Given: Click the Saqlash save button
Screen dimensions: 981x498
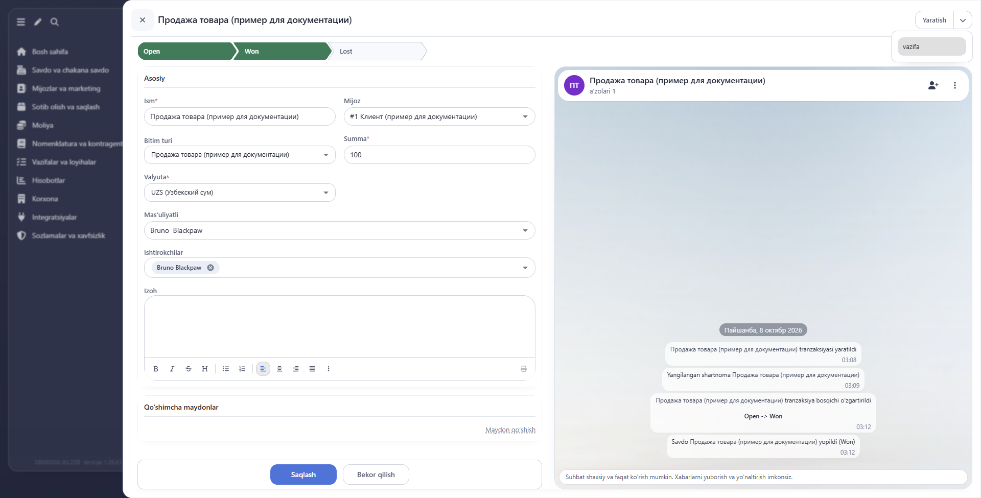Looking at the screenshot, I should point(303,475).
